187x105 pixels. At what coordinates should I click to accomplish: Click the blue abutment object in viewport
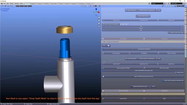[x=65, y=48]
